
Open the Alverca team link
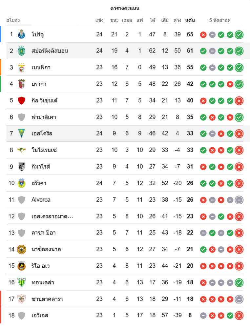(41, 200)
